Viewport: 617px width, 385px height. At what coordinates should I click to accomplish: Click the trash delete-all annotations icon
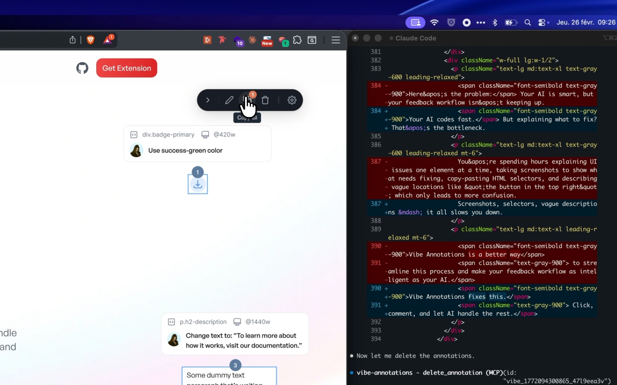(x=265, y=100)
